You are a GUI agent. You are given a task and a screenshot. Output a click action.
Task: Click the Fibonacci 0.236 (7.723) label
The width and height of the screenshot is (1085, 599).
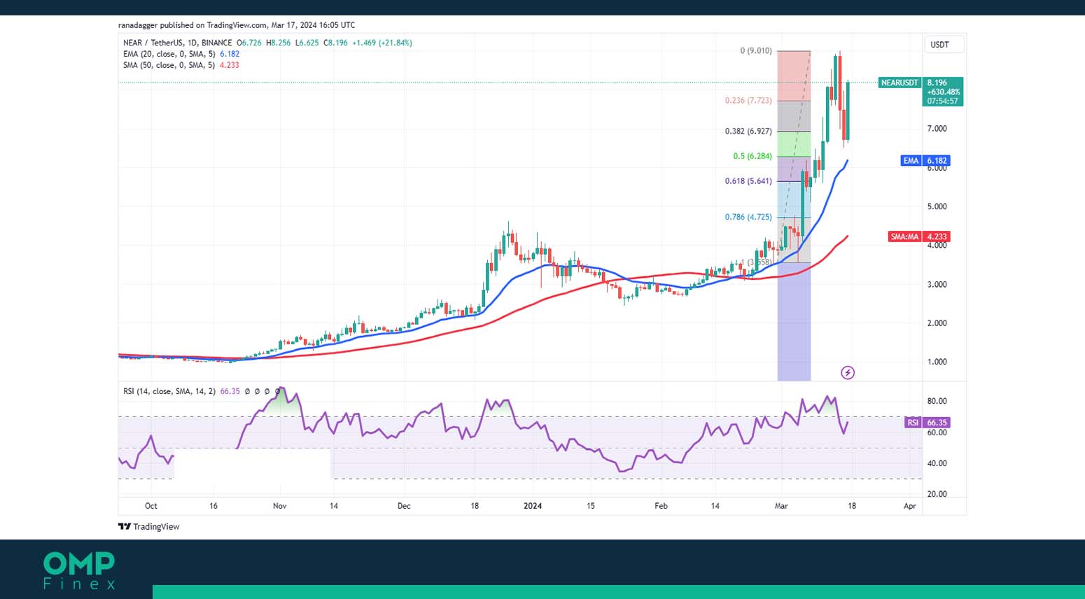click(748, 101)
